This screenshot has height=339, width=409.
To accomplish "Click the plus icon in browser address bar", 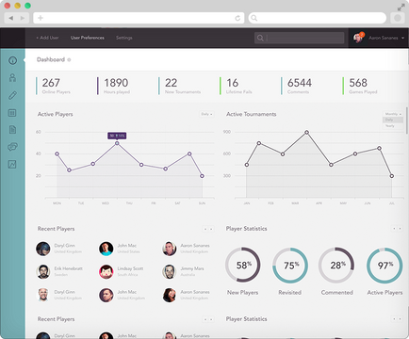I will [41, 18].
